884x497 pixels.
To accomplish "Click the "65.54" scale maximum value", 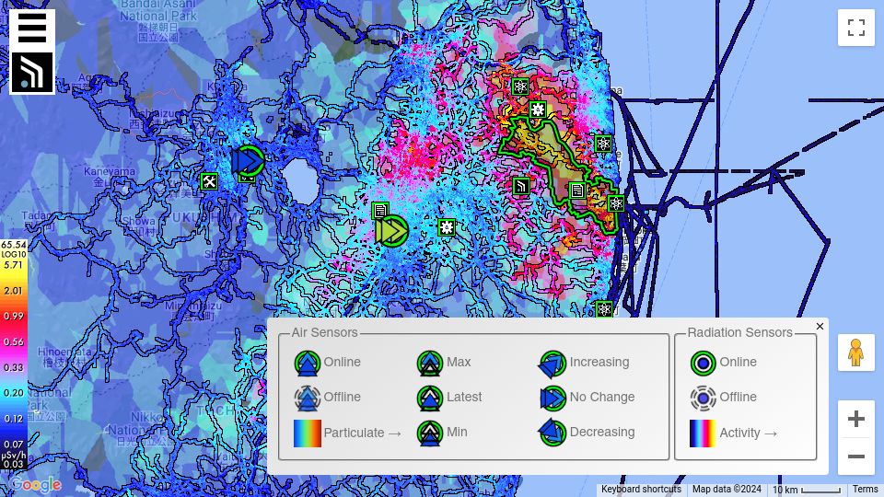I will [13, 245].
